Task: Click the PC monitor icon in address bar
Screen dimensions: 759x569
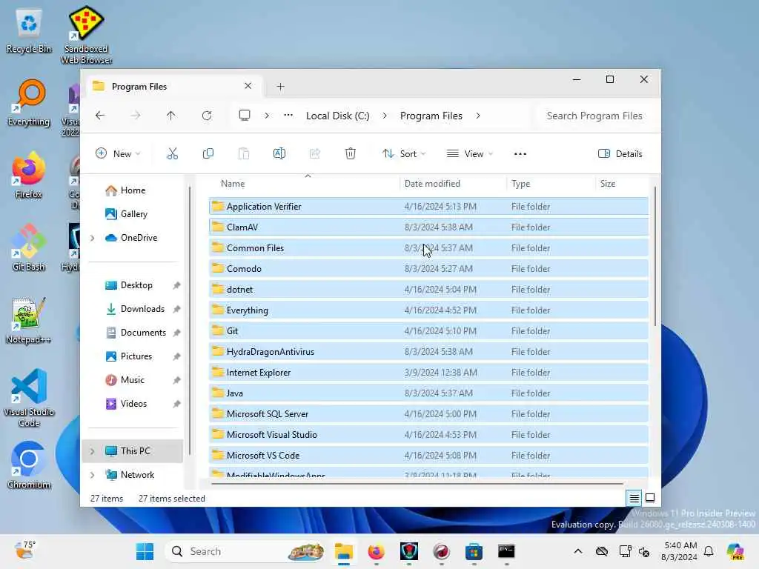Action: point(245,115)
